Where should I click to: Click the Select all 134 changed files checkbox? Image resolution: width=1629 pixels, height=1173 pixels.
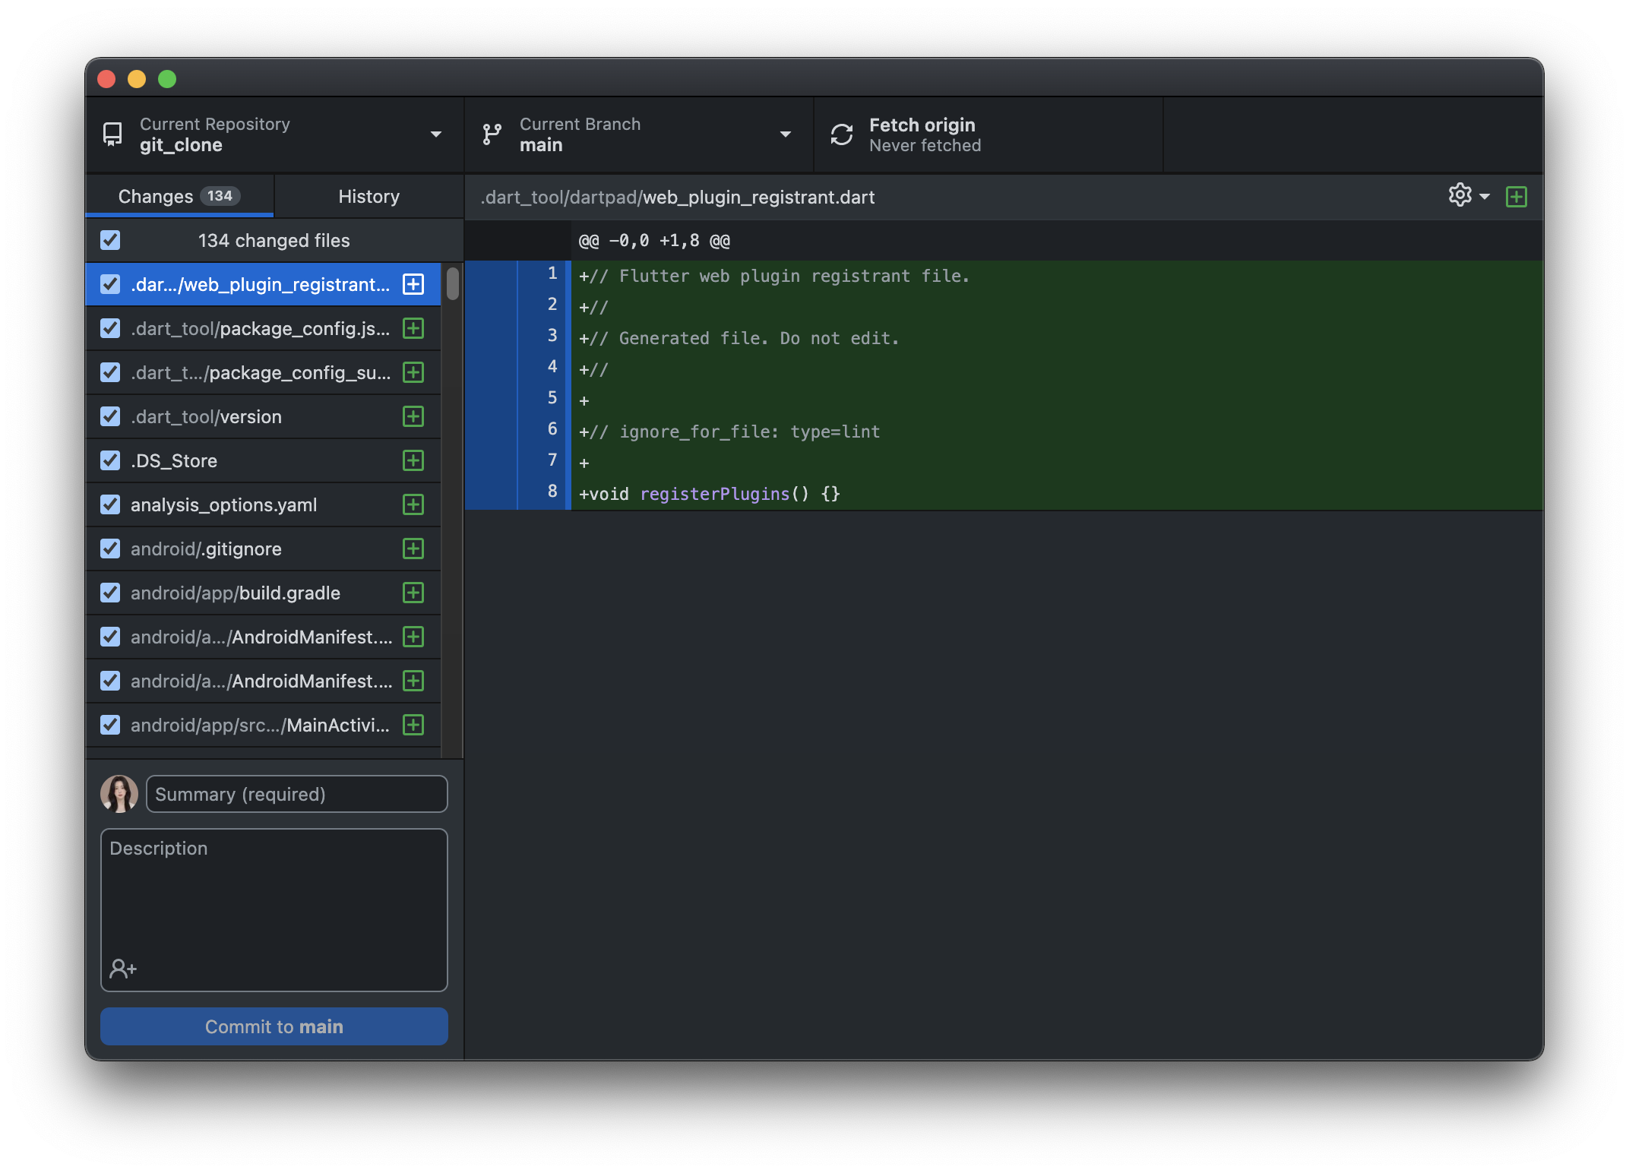click(111, 240)
